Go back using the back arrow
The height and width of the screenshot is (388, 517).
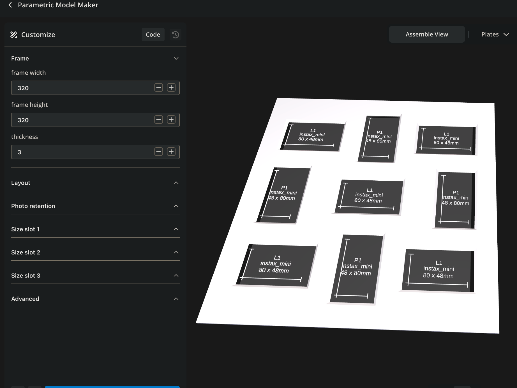pyautogui.click(x=10, y=5)
